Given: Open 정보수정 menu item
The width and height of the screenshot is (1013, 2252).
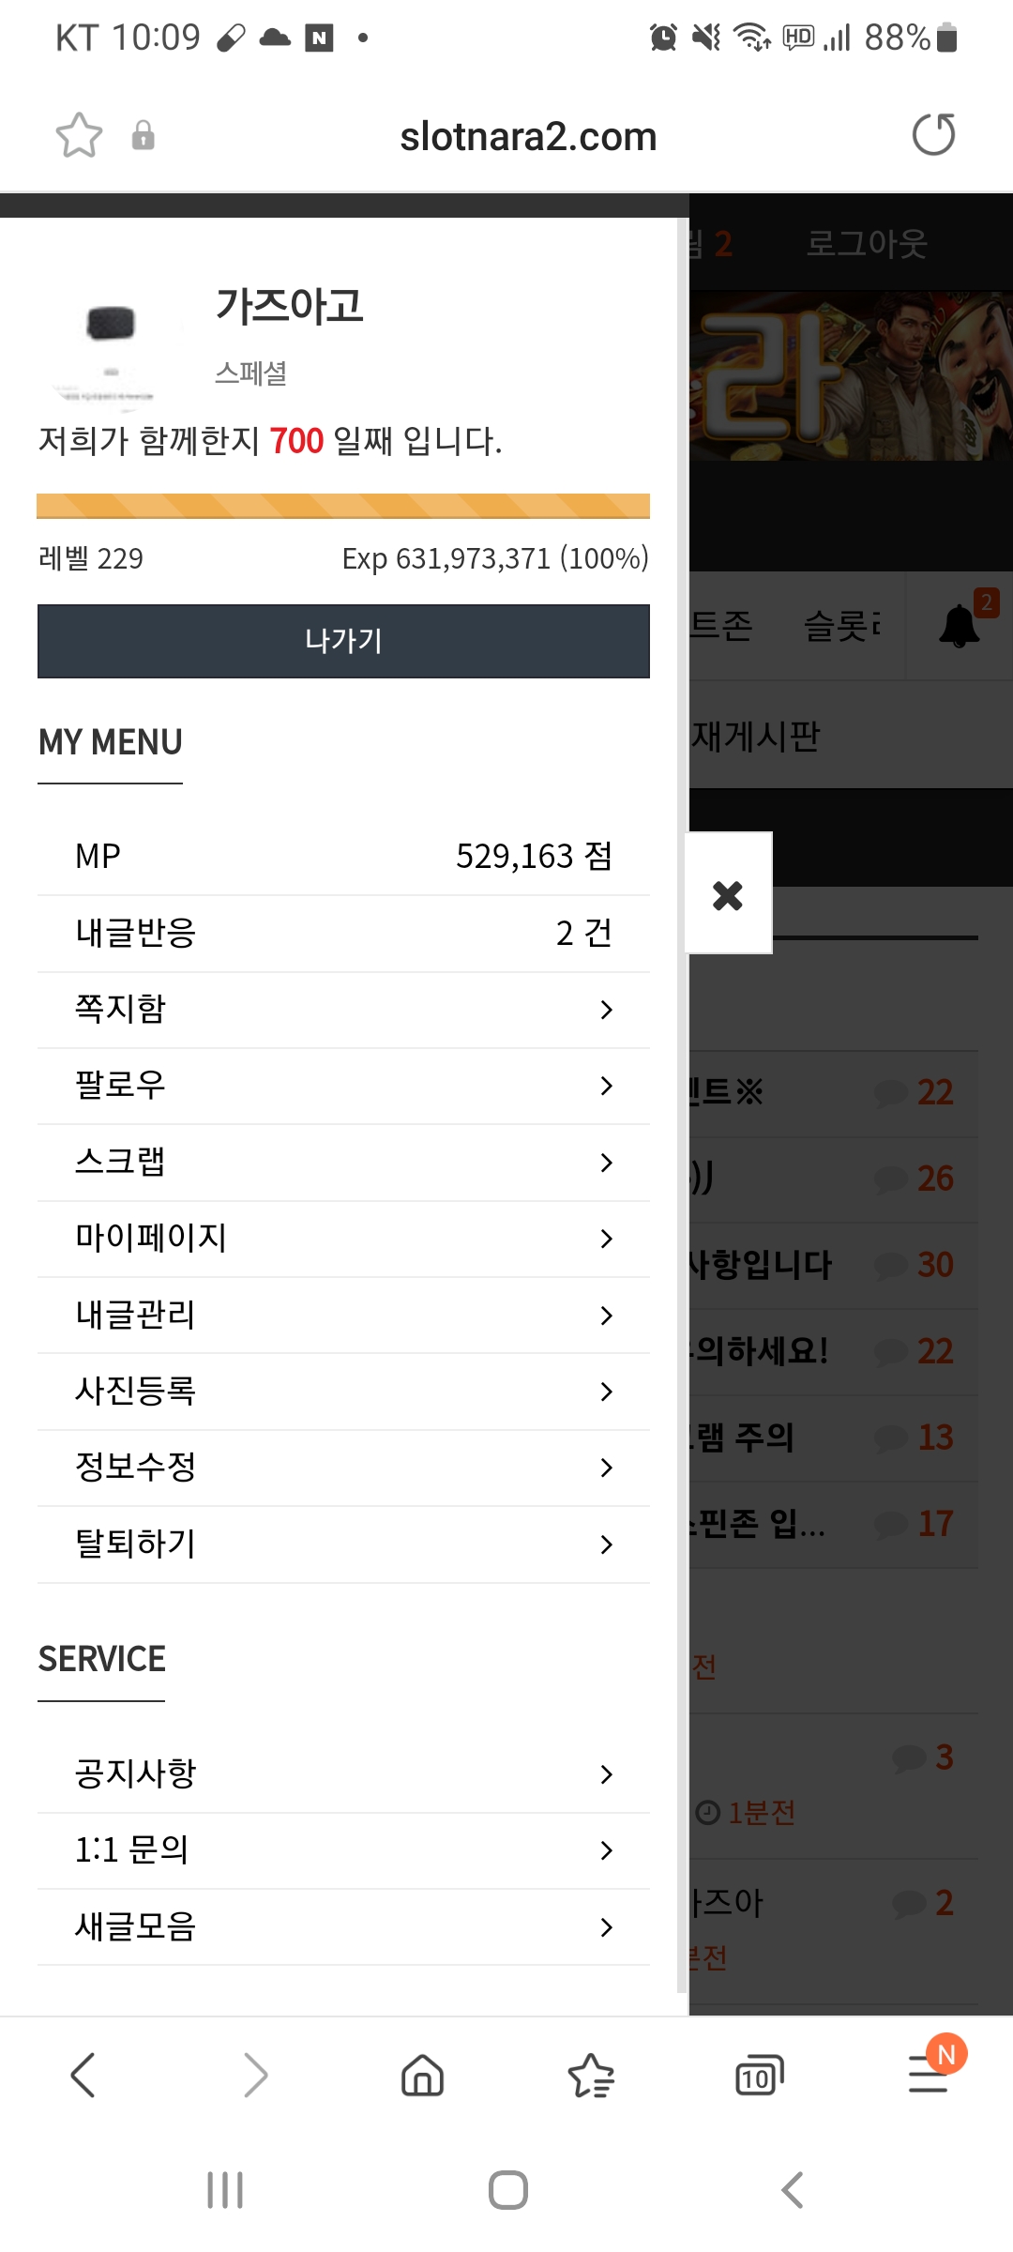Looking at the screenshot, I should pos(343,1468).
